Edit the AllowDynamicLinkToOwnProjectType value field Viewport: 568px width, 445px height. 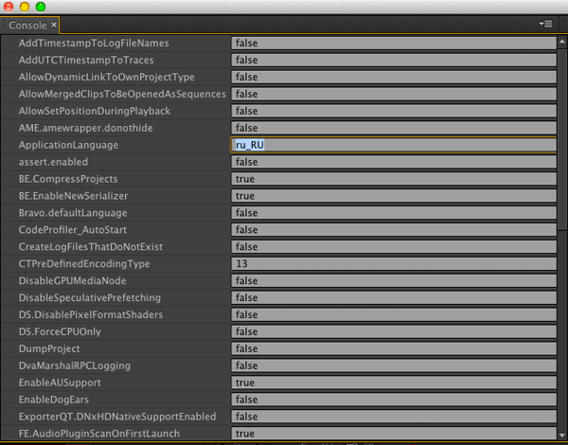394,78
